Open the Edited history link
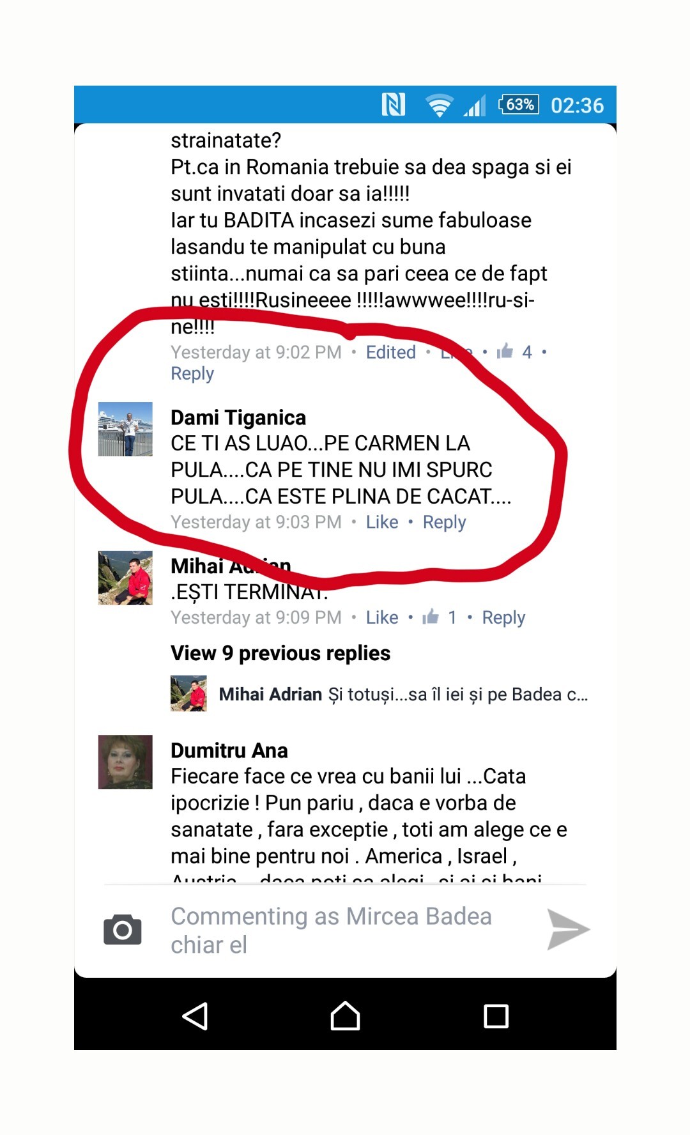 [x=391, y=352]
